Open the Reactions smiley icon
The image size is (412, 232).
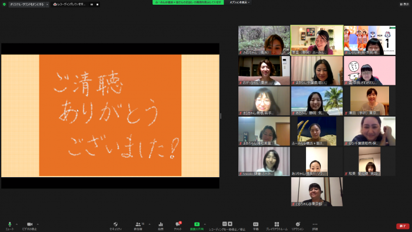298,226
